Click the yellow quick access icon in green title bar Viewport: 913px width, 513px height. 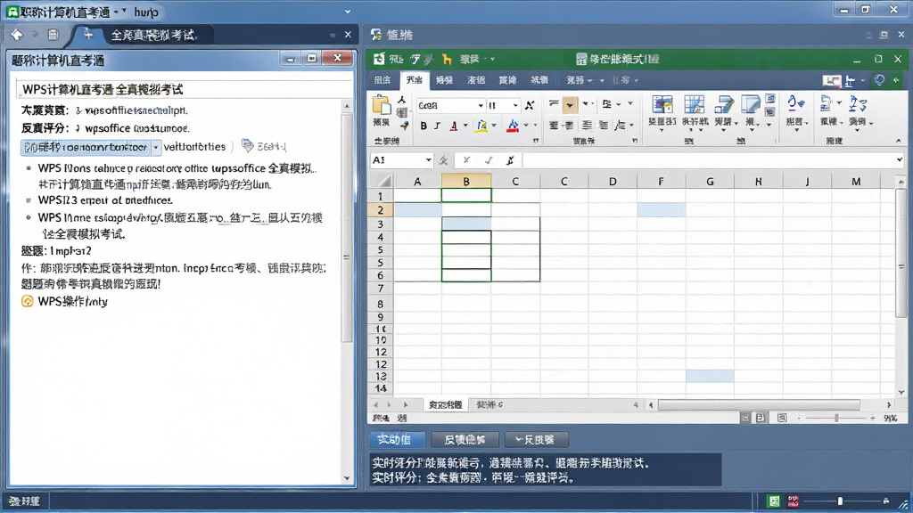(x=447, y=59)
